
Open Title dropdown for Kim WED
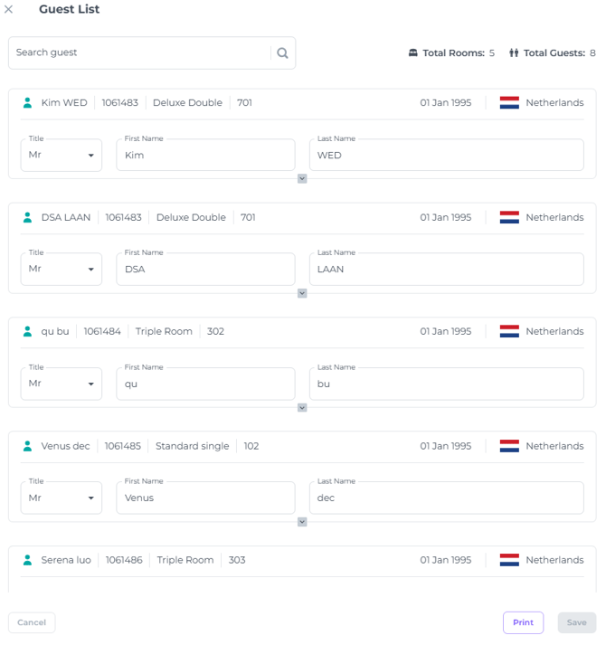click(61, 155)
